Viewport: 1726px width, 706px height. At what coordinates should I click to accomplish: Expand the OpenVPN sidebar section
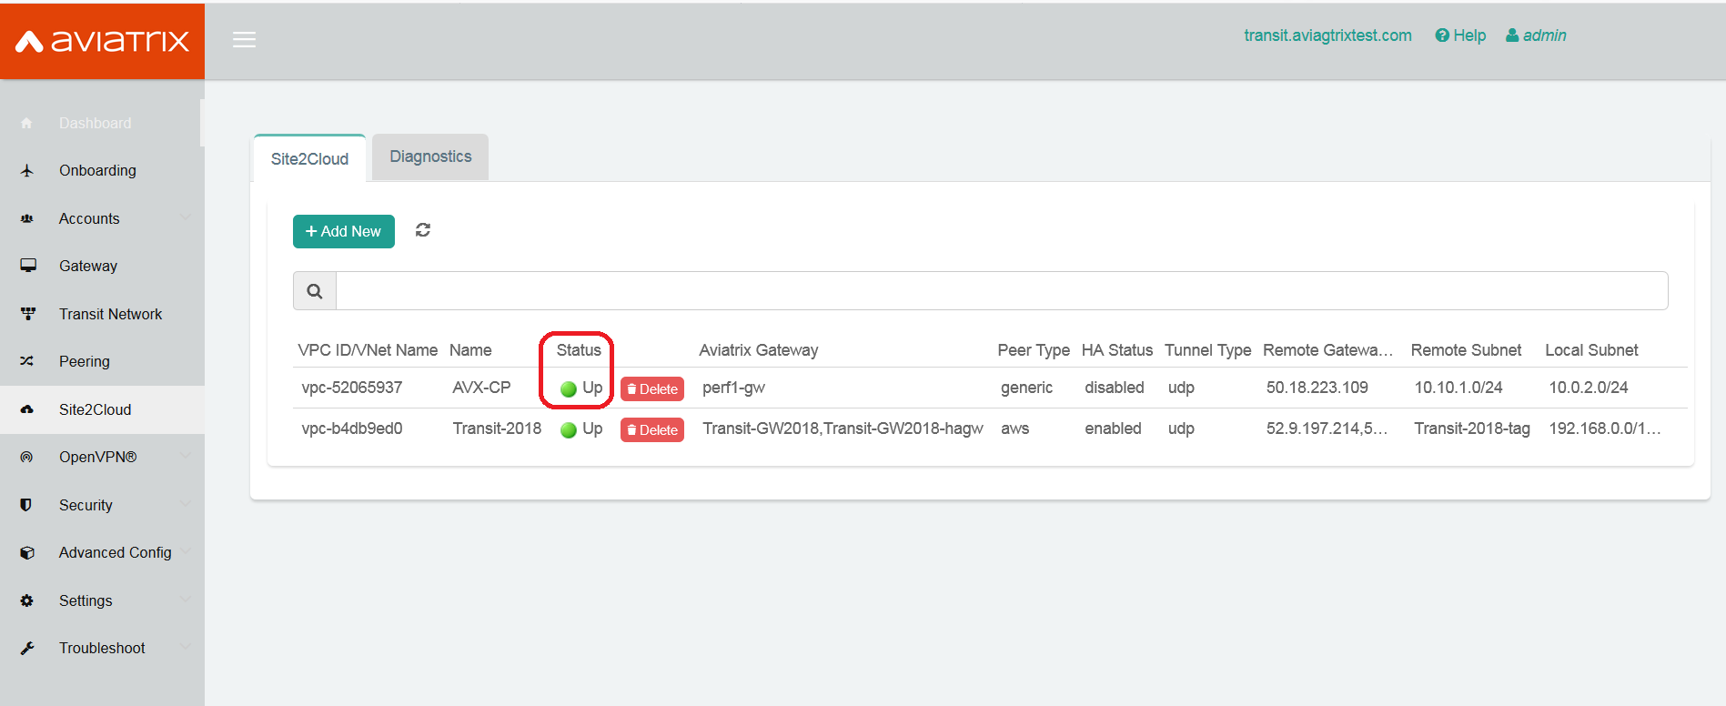point(186,457)
